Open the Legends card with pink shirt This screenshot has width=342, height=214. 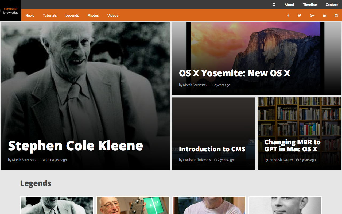tap(209, 205)
